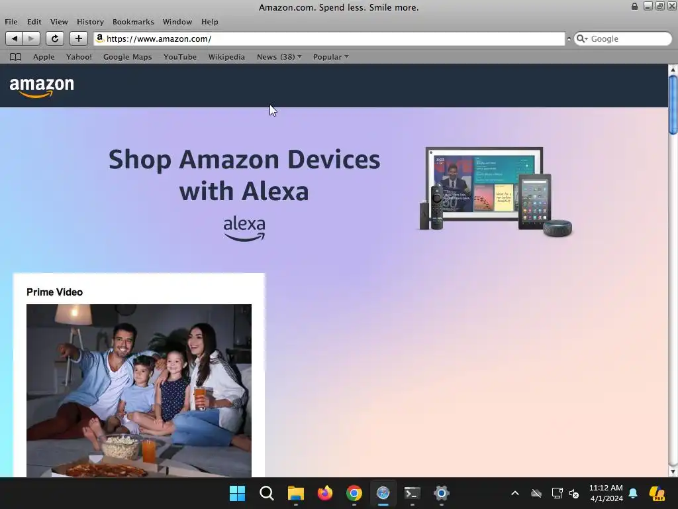Image resolution: width=678 pixels, height=509 pixels.
Task: Click the vertical scrollbar thumb
Action: [673, 105]
